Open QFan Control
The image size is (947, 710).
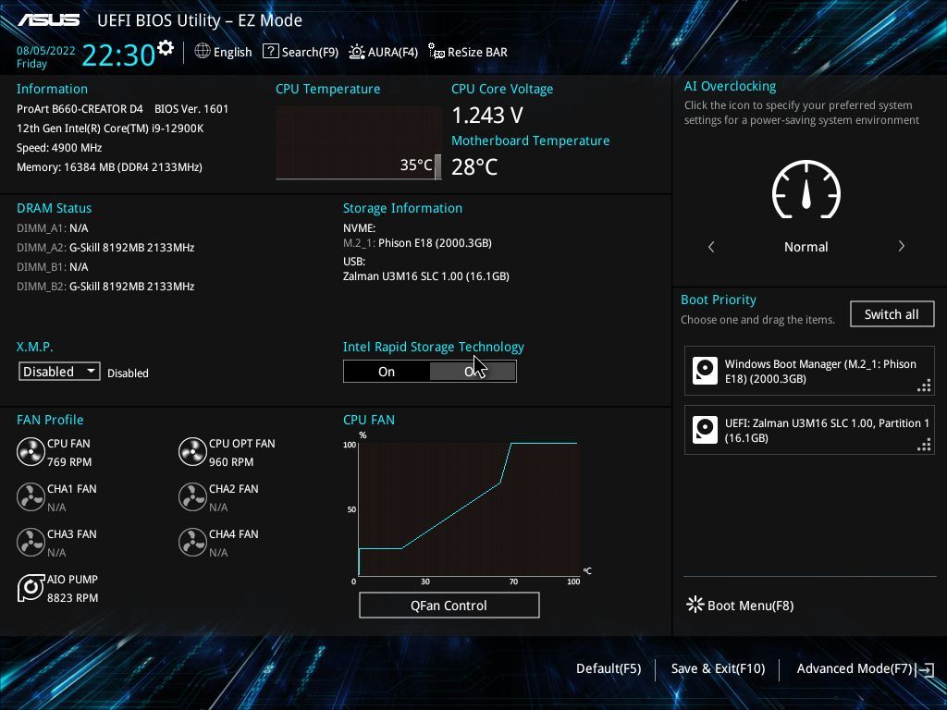(449, 605)
